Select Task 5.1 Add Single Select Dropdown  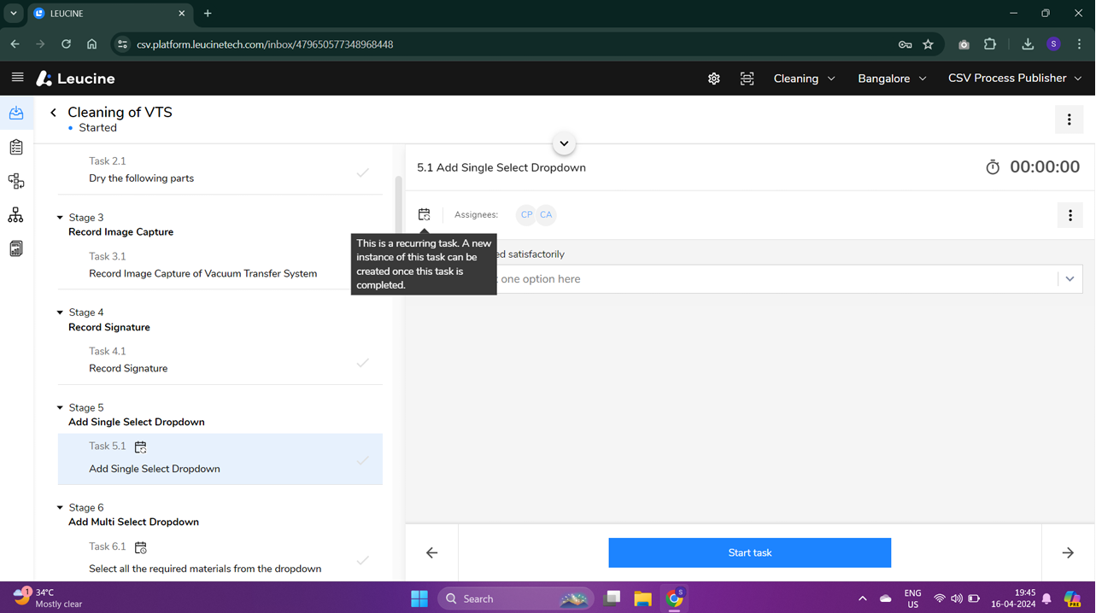(220, 458)
